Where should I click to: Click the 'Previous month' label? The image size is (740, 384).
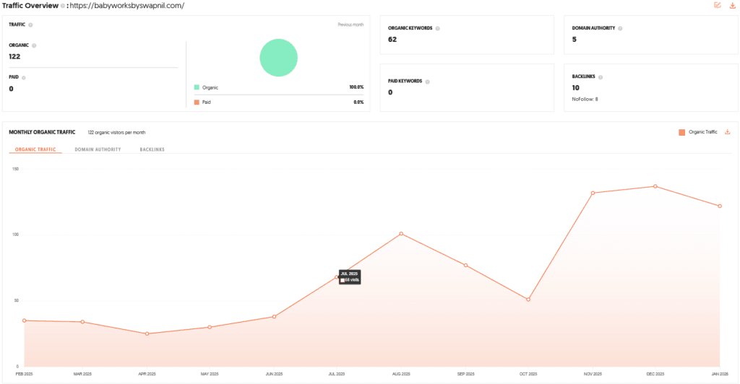click(350, 25)
